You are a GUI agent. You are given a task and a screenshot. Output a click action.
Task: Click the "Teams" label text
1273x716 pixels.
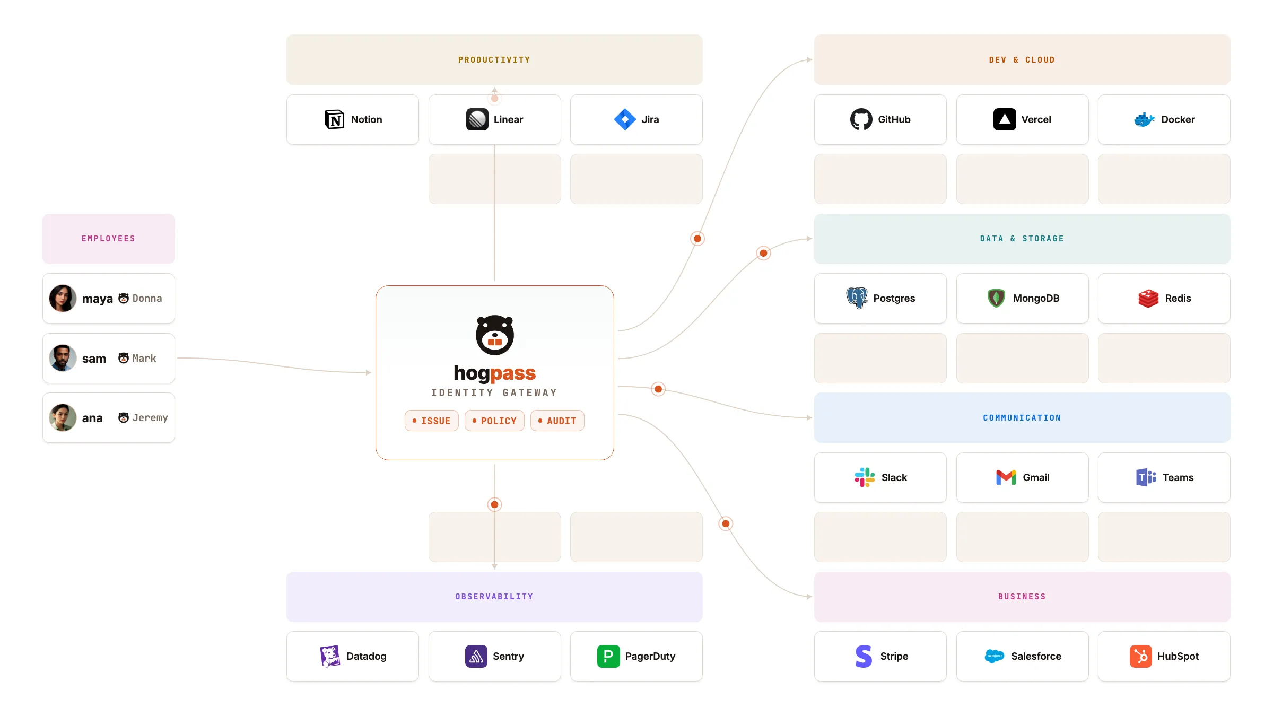[1178, 477]
